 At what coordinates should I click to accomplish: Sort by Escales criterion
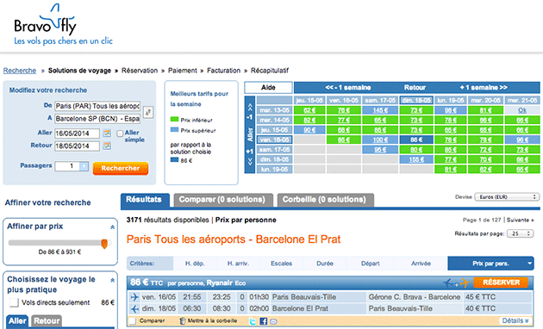pos(281,264)
